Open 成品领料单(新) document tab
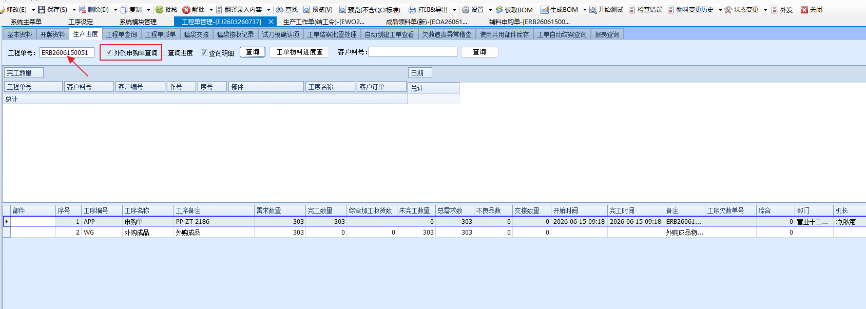Viewport: 866px width, 309px height. point(427,22)
